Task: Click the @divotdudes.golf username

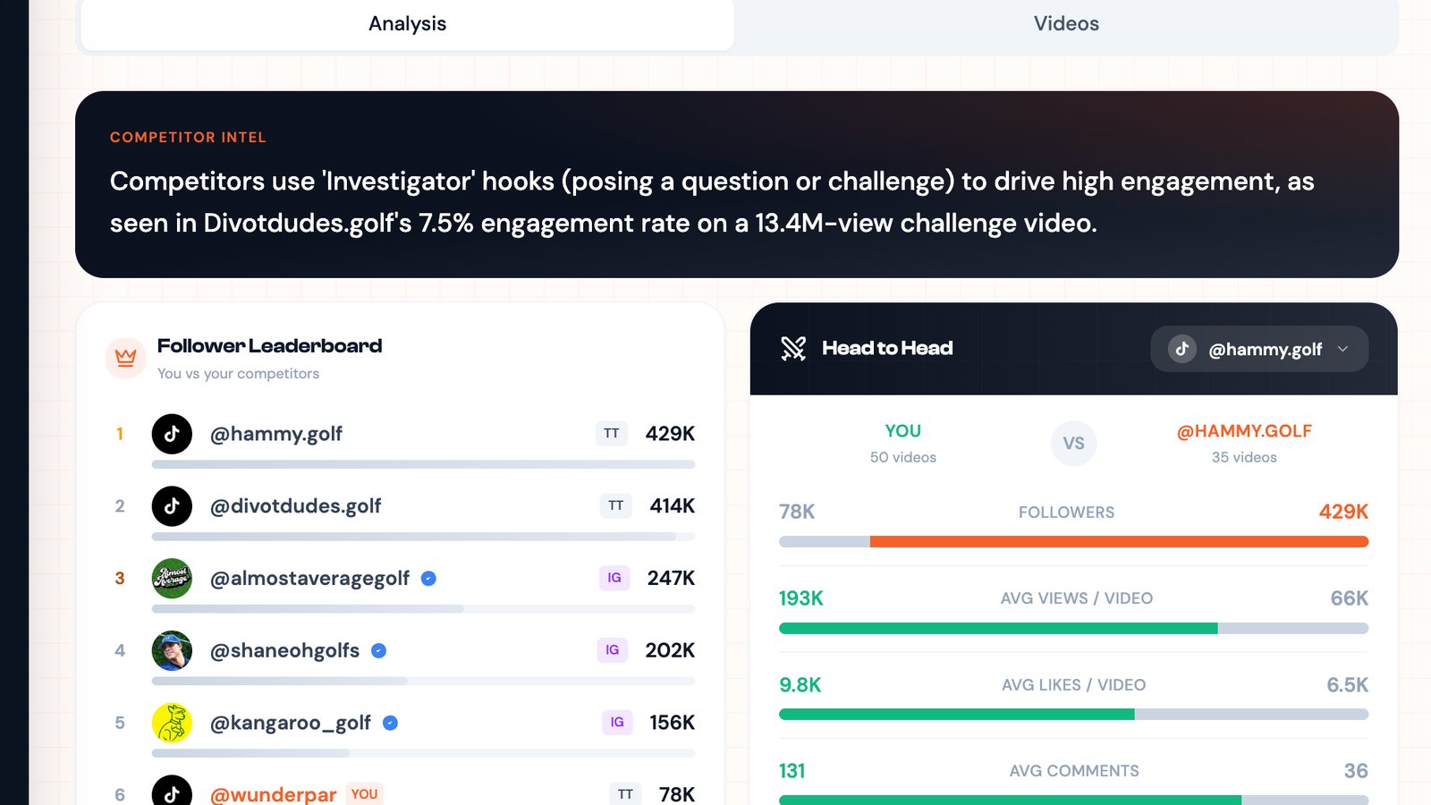Action: [x=295, y=506]
